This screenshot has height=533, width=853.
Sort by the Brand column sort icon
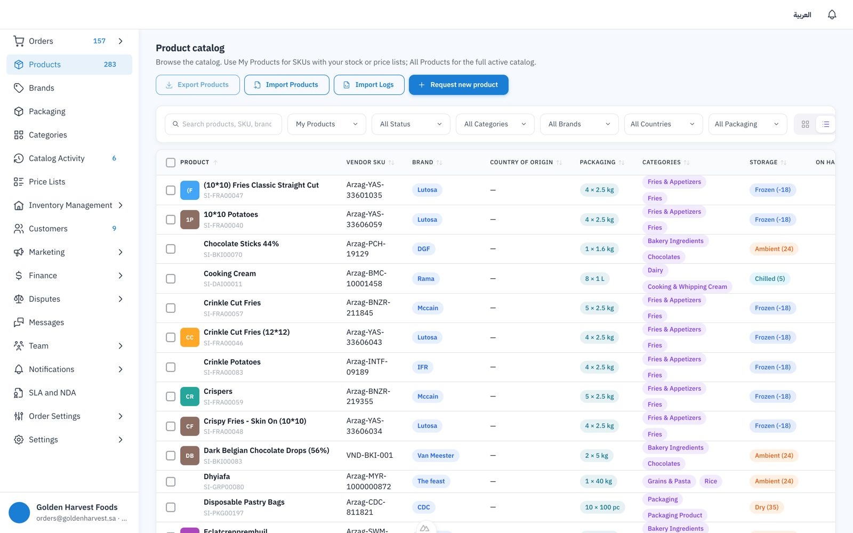439,163
